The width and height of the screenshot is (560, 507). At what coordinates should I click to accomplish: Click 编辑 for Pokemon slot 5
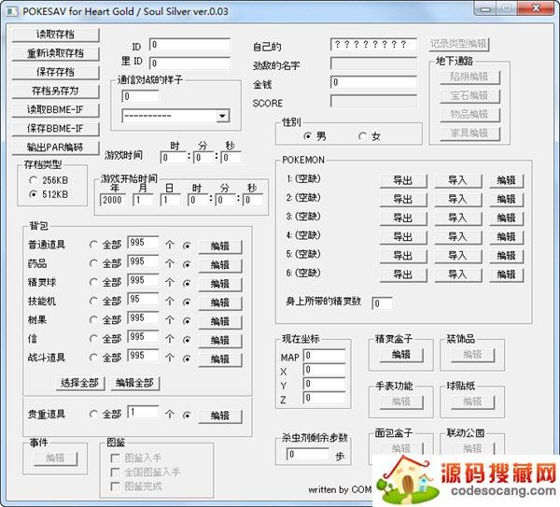click(x=507, y=256)
